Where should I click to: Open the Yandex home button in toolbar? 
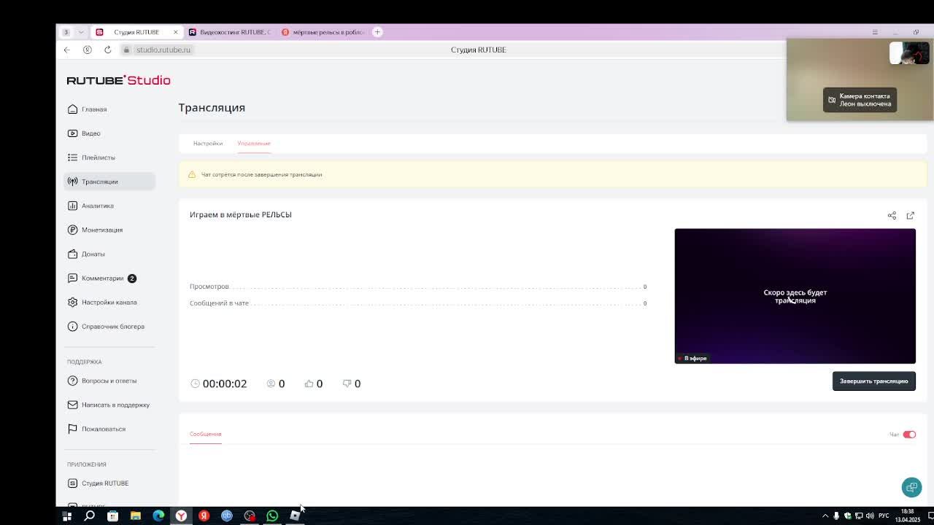point(87,50)
